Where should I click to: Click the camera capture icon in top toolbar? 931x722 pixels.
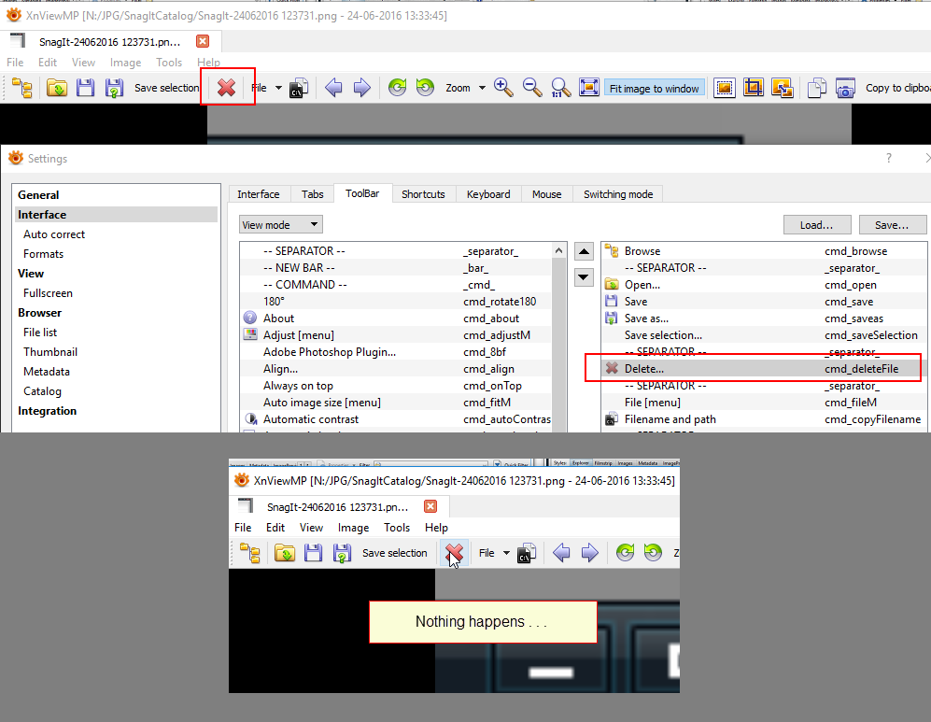pyautogui.click(x=845, y=88)
